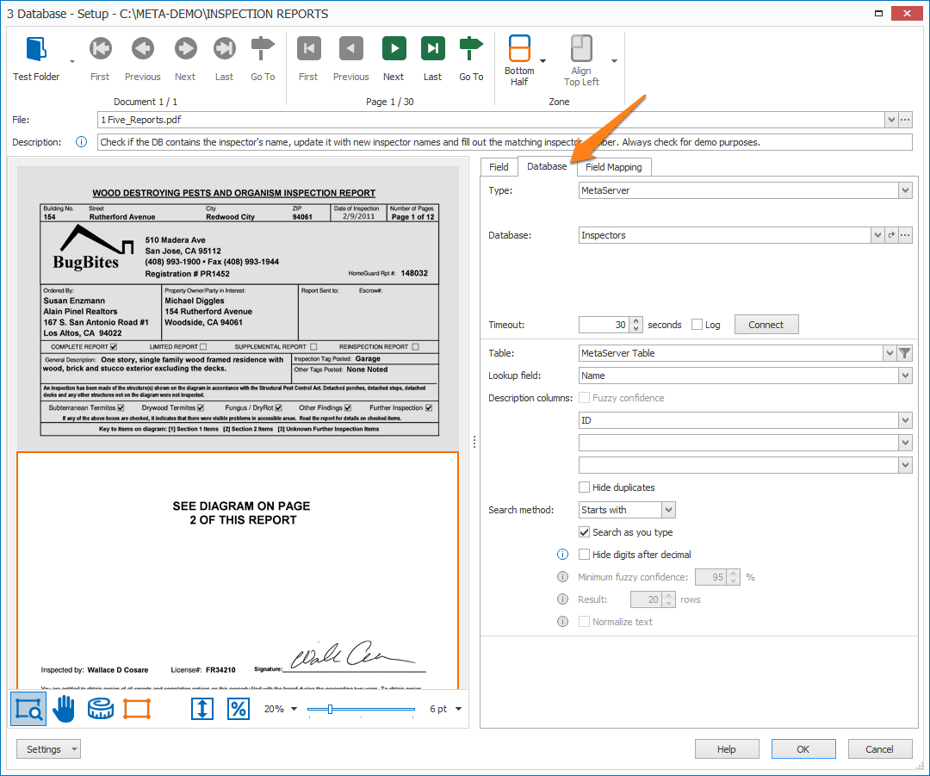930x776 pixels.
Task: Jump to Last page
Action: pos(432,48)
